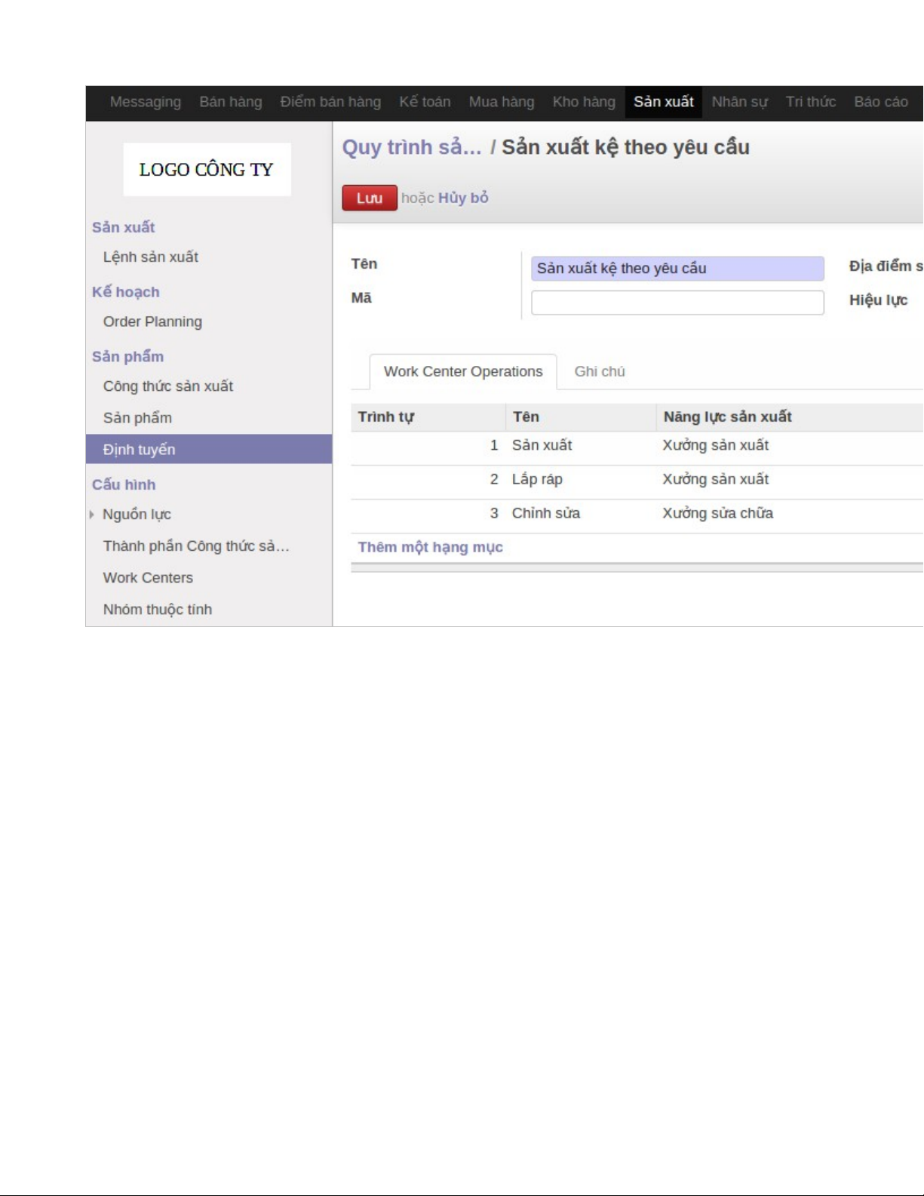The height and width of the screenshot is (1196, 924).
Task: Open the Báo cáo menu
Action: [x=881, y=102]
